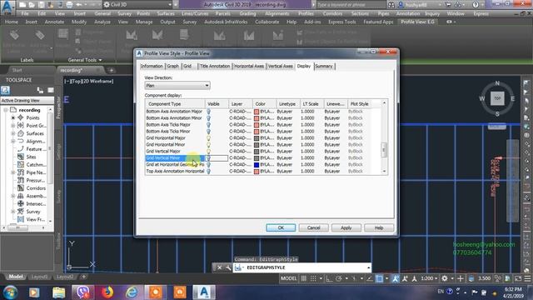Cancel the Profile View Style dialog
The image size is (533, 300).
click(313, 227)
